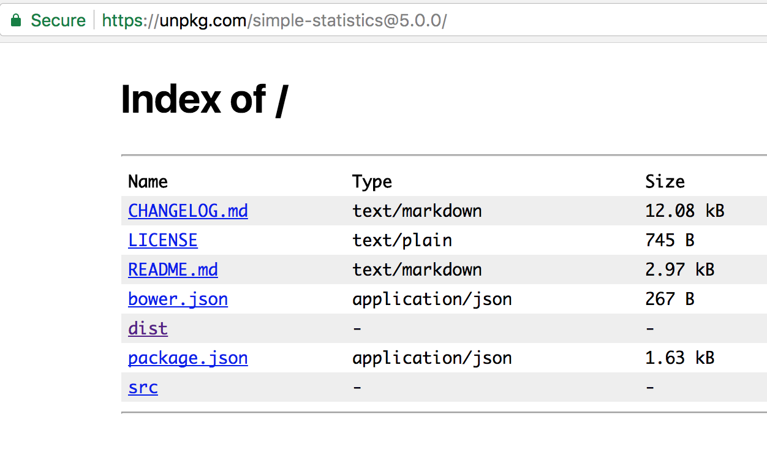
Task: Click the Secure label in address bar
Action: 58,21
